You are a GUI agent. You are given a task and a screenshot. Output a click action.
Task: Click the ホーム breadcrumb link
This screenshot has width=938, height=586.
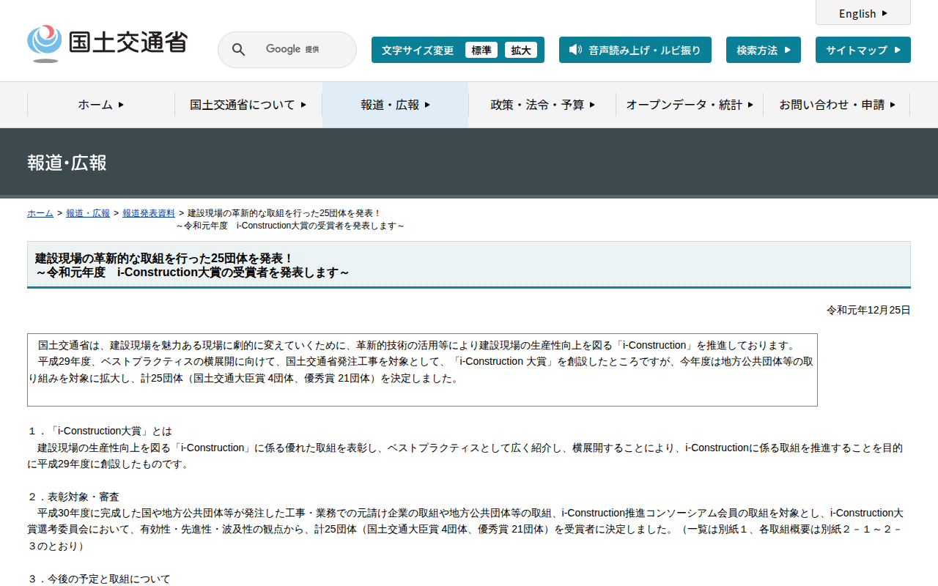tap(40, 213)
